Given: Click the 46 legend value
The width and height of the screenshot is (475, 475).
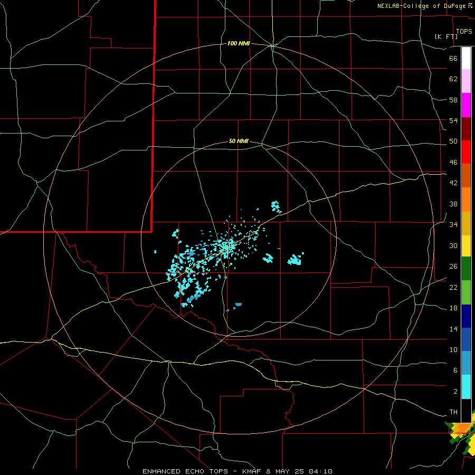Looking at the screenshot, I should [453, 163].
